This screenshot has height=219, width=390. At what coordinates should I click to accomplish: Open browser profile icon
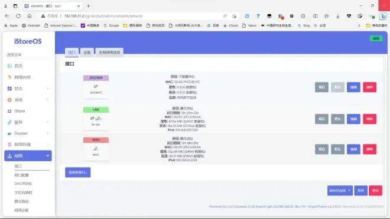(5, 6)
